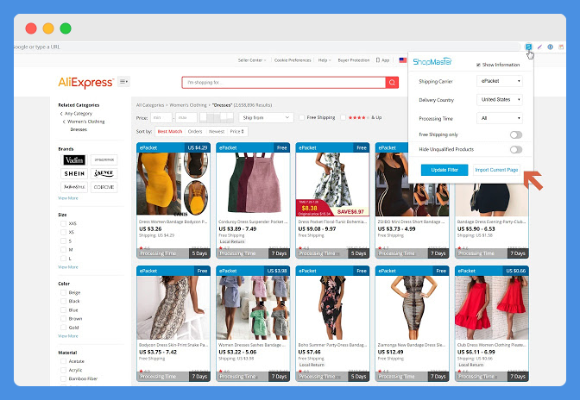This screenshot has height=400, width=580.
Task: Sort results by Best Match
Action: tap(170, 132)
